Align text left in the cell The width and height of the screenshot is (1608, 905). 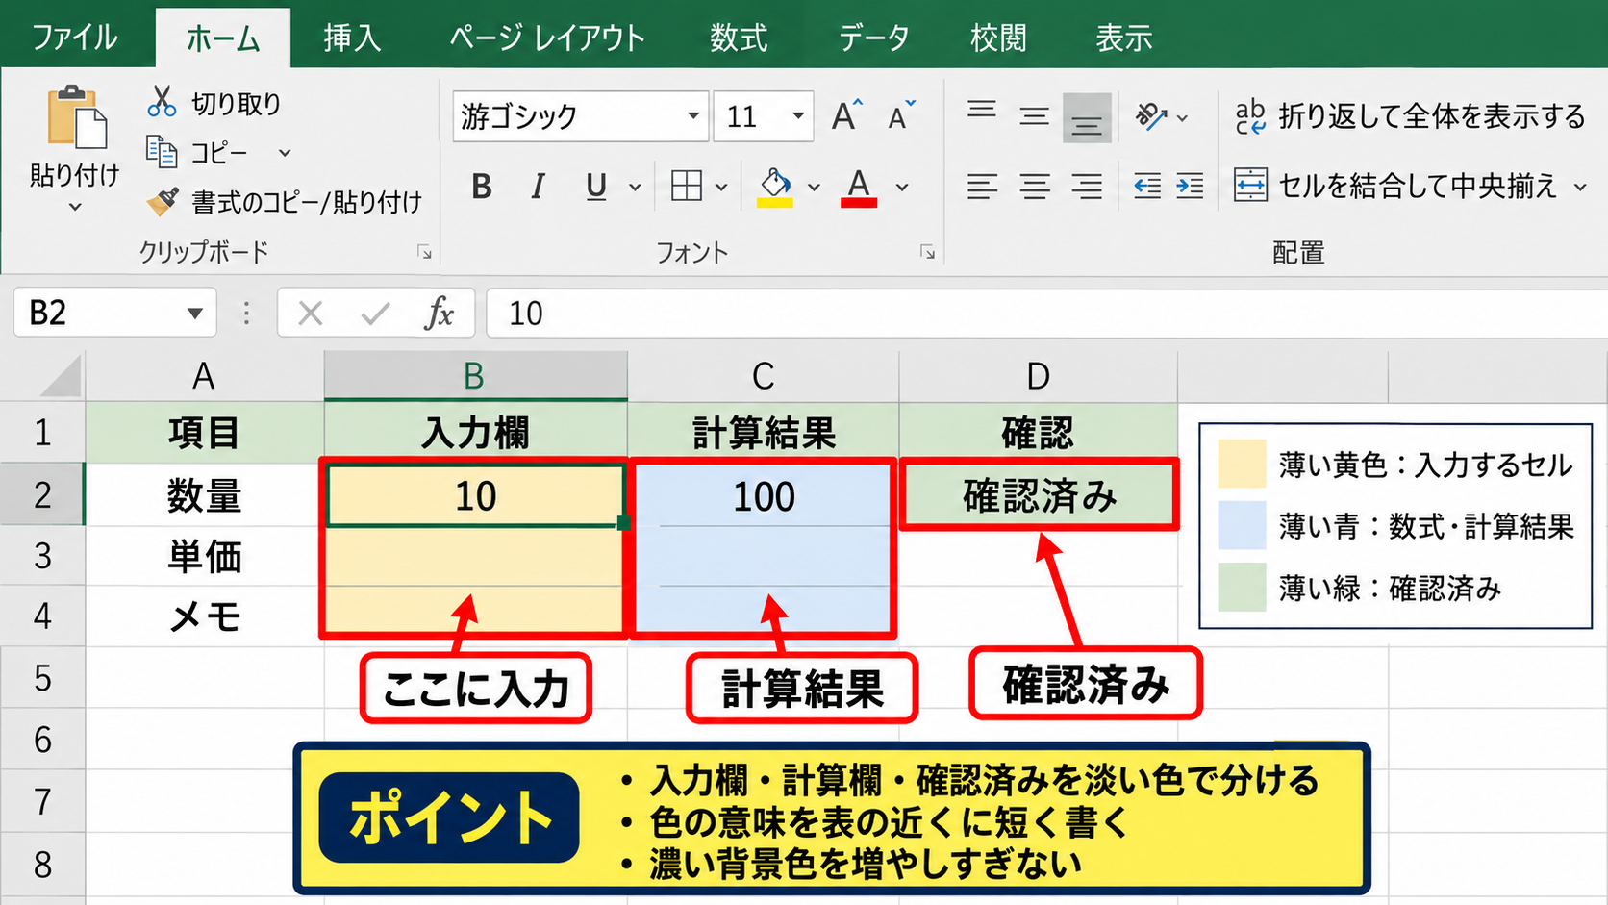982,186
